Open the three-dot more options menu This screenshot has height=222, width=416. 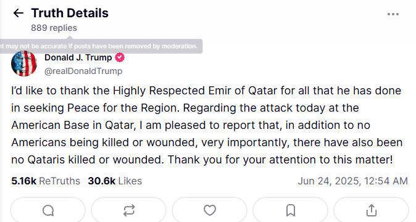(393, 14)
